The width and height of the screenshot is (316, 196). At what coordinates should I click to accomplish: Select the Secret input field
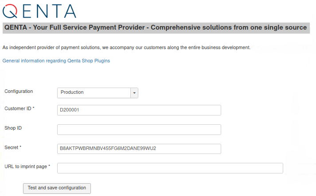(139, 149)
